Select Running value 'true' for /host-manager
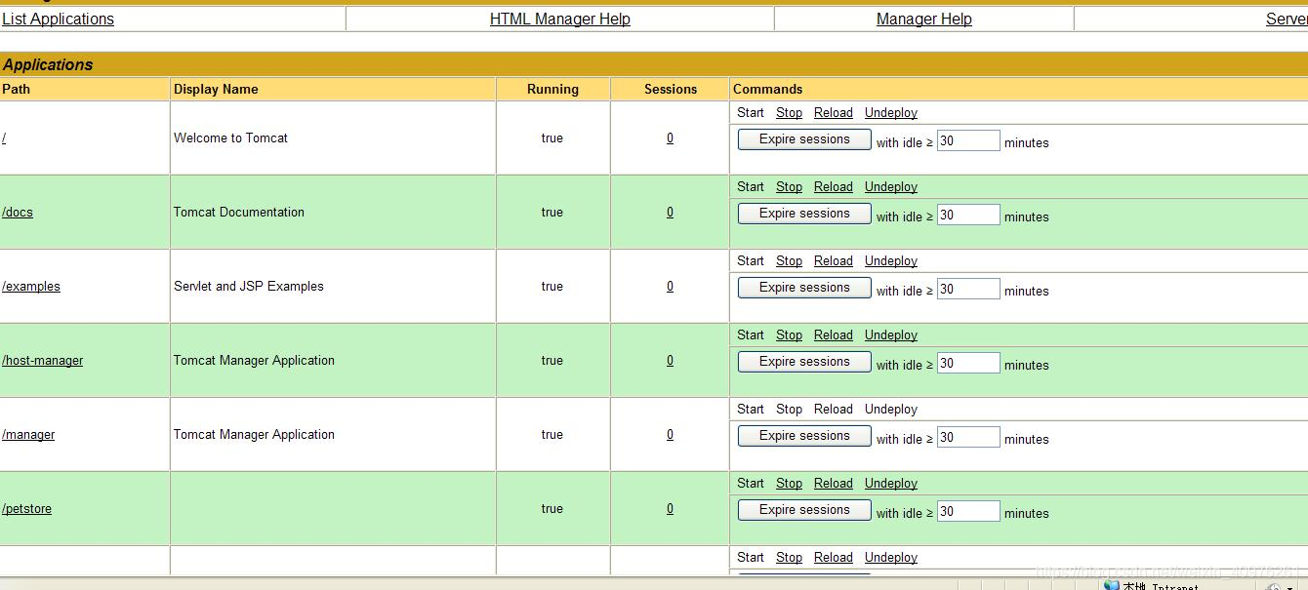Image resolution: width=1308 pixels, height=590 pixels. click(552, 360)
